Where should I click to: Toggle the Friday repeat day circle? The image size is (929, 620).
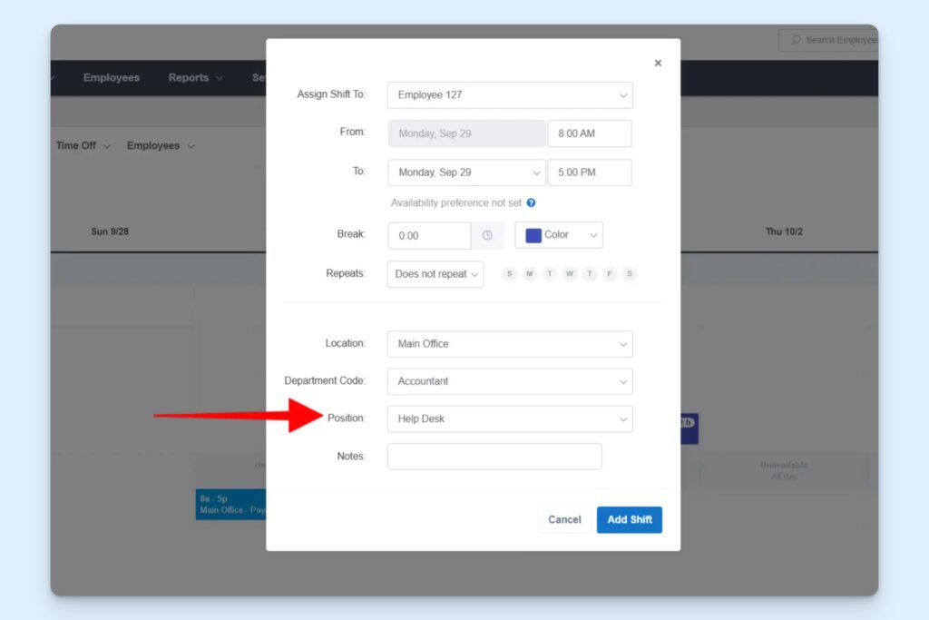point(610,273)
